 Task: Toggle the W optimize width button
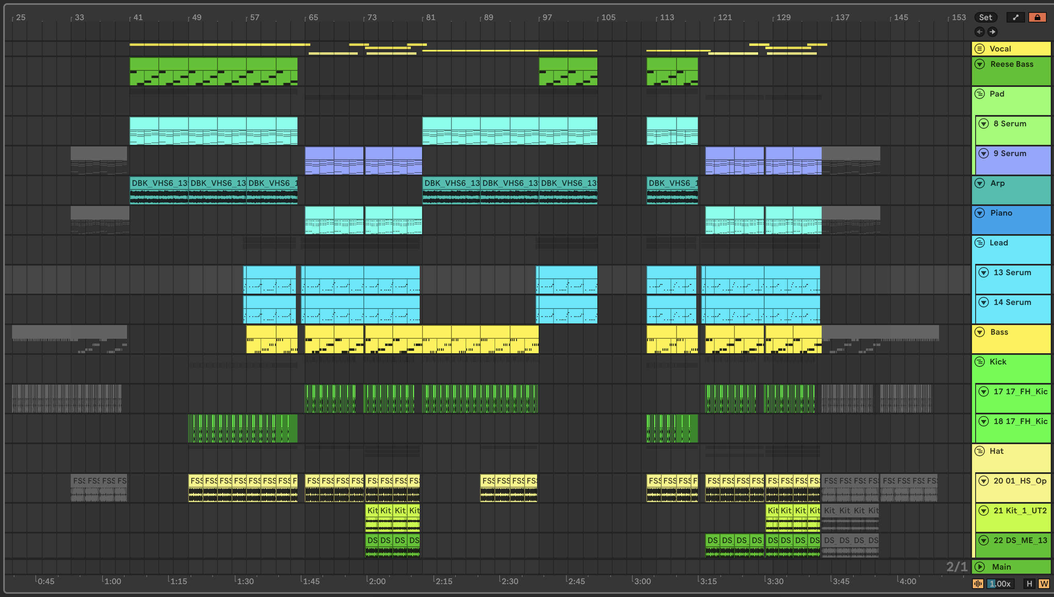point(1044,583)
